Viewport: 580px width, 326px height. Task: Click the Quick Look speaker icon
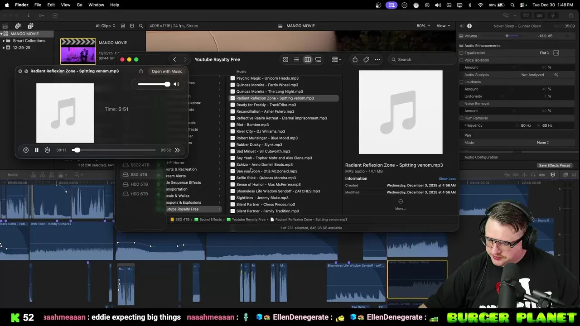176,84
